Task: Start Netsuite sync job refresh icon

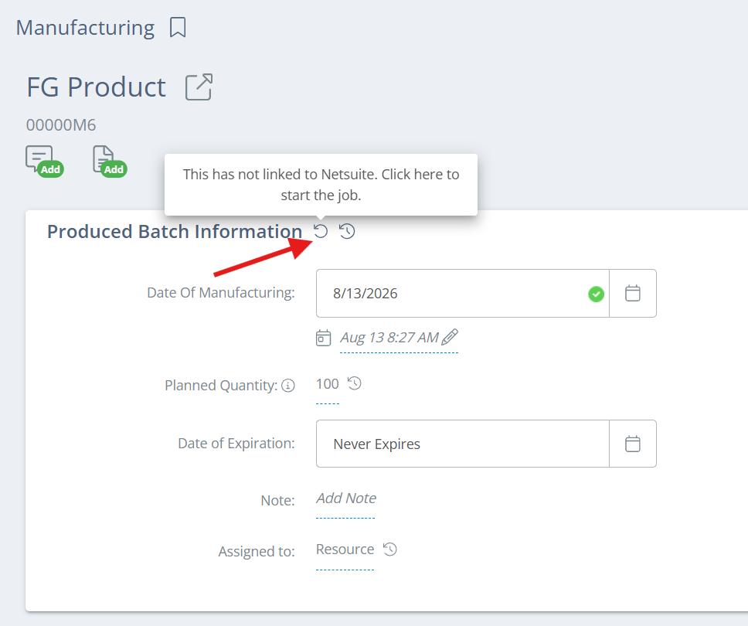Action: point(321,231)
